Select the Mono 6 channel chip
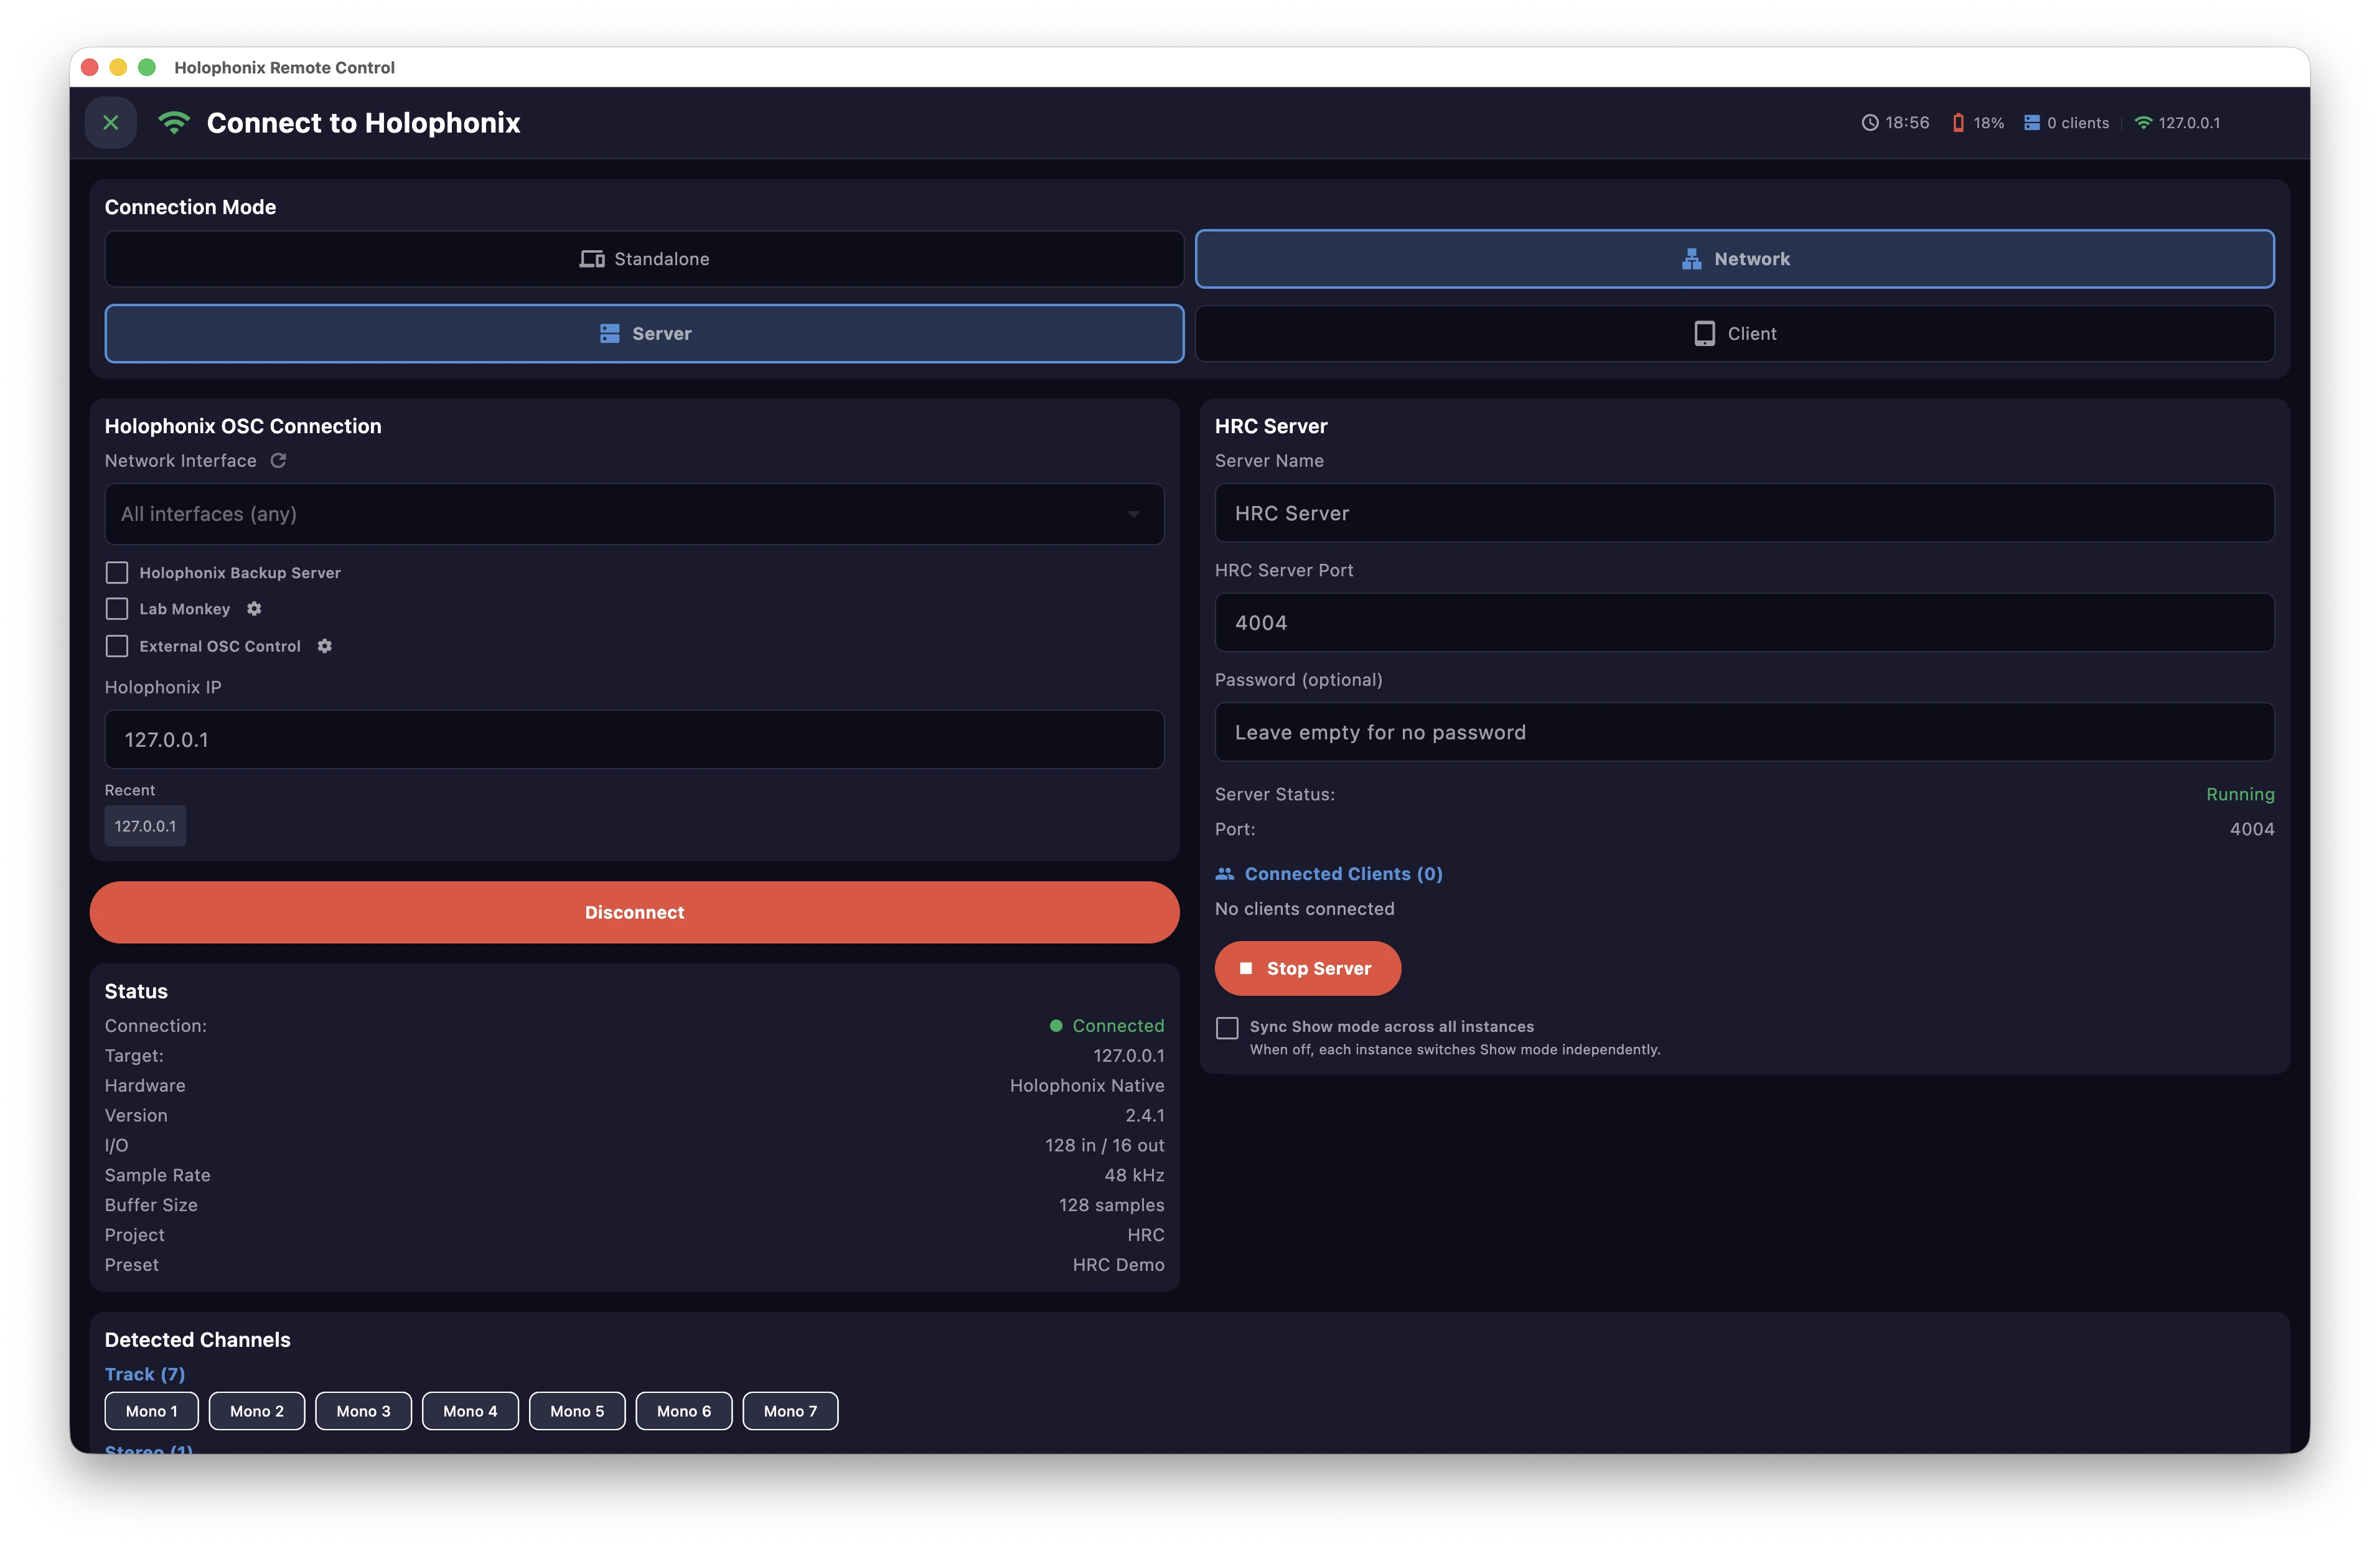The image size is (2380, 1546). [x=684, y=1411]
